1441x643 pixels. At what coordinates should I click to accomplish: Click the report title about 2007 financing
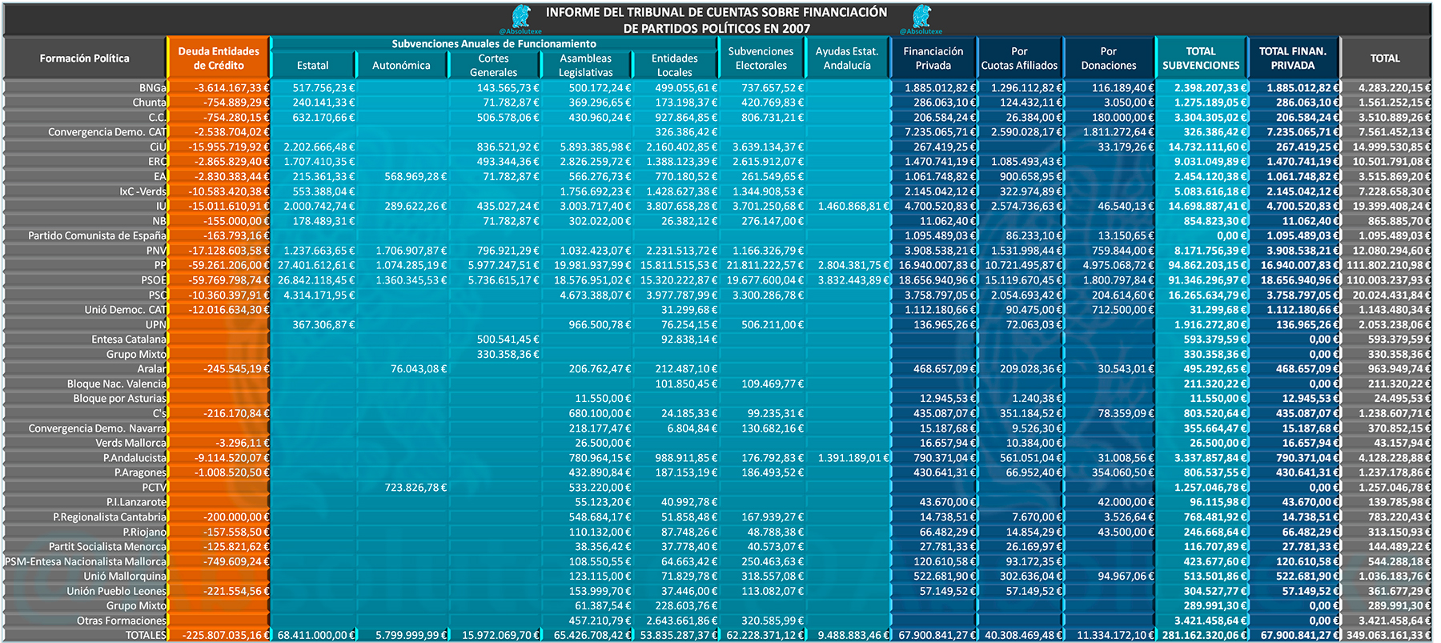[716, 20]
